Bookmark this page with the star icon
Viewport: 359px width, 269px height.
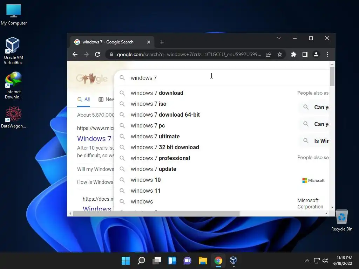(x=280, y=54)
